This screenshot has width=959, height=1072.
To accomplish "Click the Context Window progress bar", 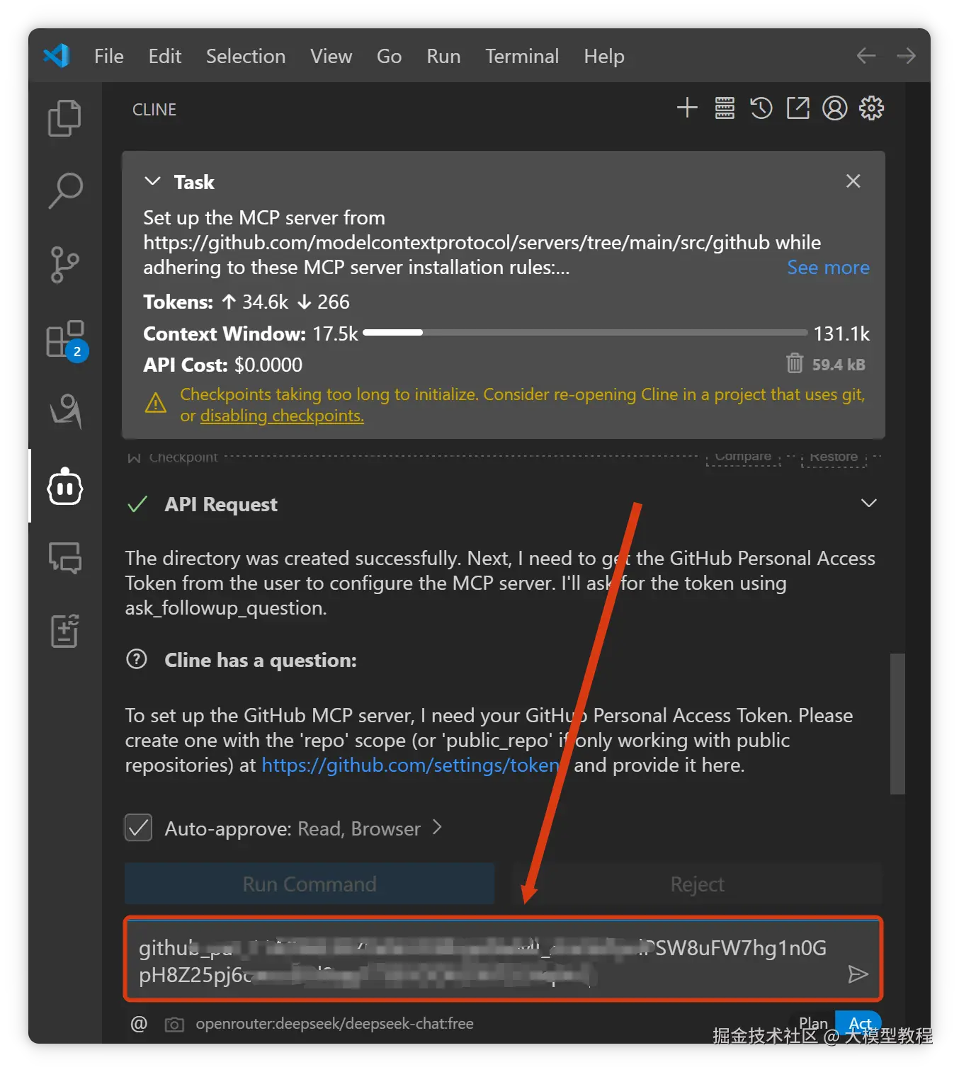I will (x=585, y=332).
